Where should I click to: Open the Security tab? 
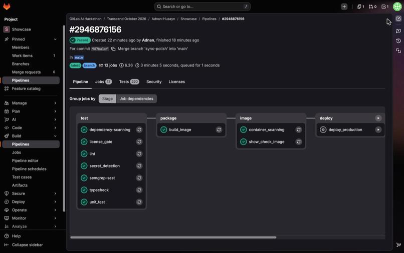point(154,82)
